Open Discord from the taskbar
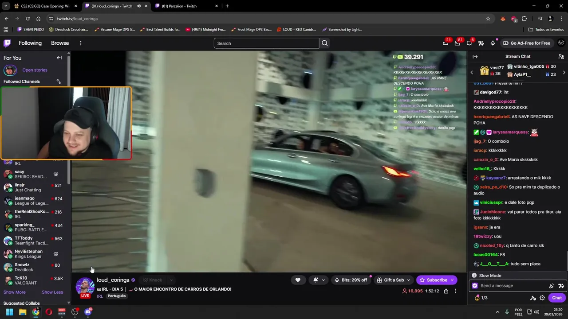 click(88, 312)
